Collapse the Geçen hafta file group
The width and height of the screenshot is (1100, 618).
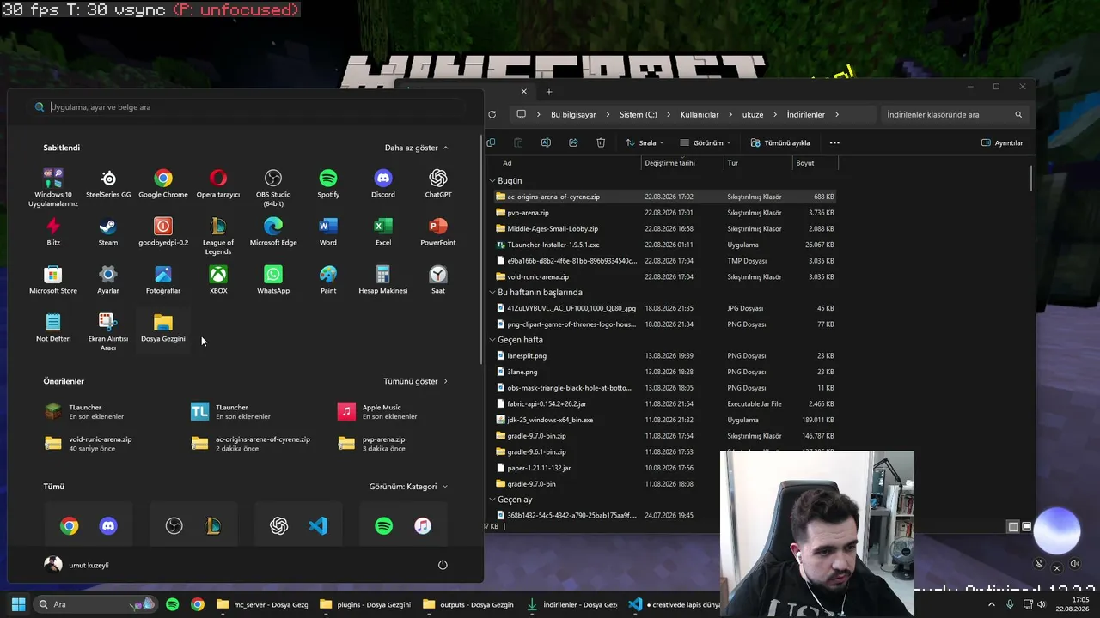pyautogui.click(x=493, y=340)
